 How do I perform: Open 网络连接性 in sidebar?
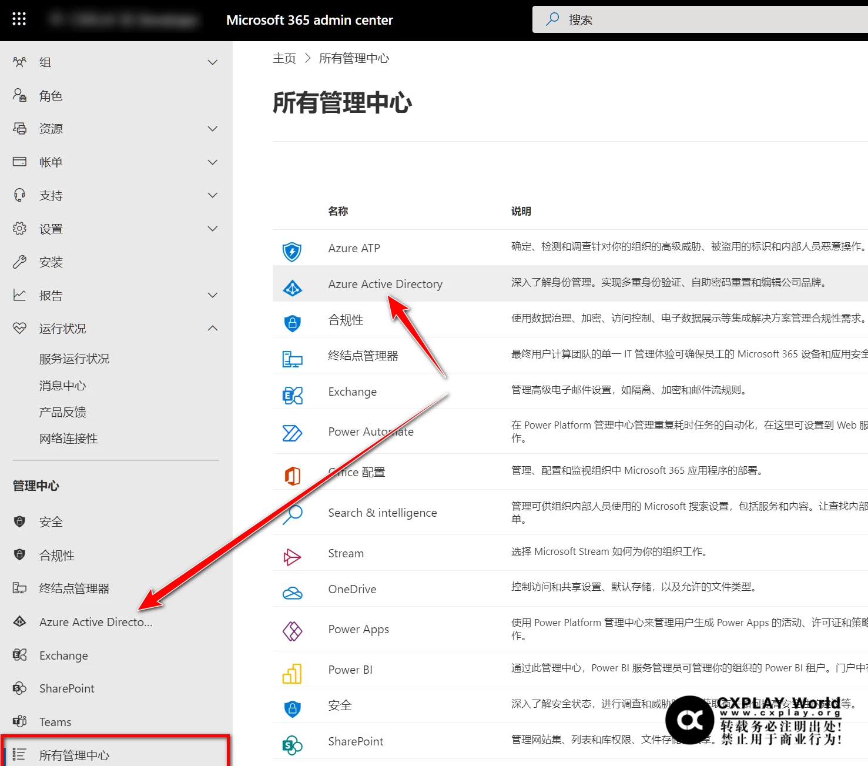(x=68, y=439)
